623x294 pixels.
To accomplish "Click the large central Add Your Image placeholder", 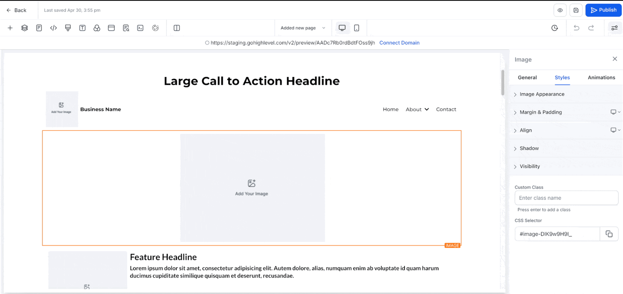I will [x=252, y=188].
